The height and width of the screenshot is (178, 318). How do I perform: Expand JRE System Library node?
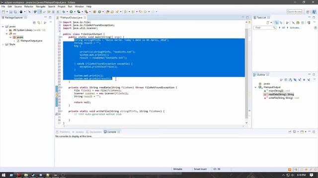coord(6,30)
